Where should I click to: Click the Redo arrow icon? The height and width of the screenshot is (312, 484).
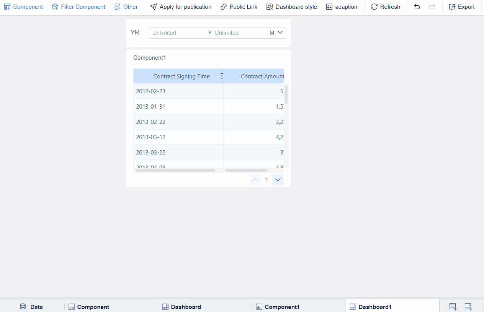pos(432,6)
